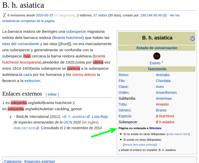Open the 37 visitas statistics link
The image size is (199, 163).
pos(100,15)
